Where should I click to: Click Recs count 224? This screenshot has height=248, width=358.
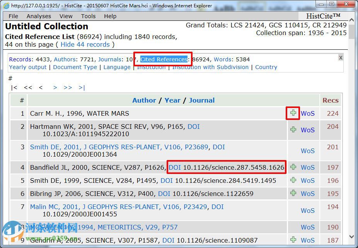tap(332, 113)
